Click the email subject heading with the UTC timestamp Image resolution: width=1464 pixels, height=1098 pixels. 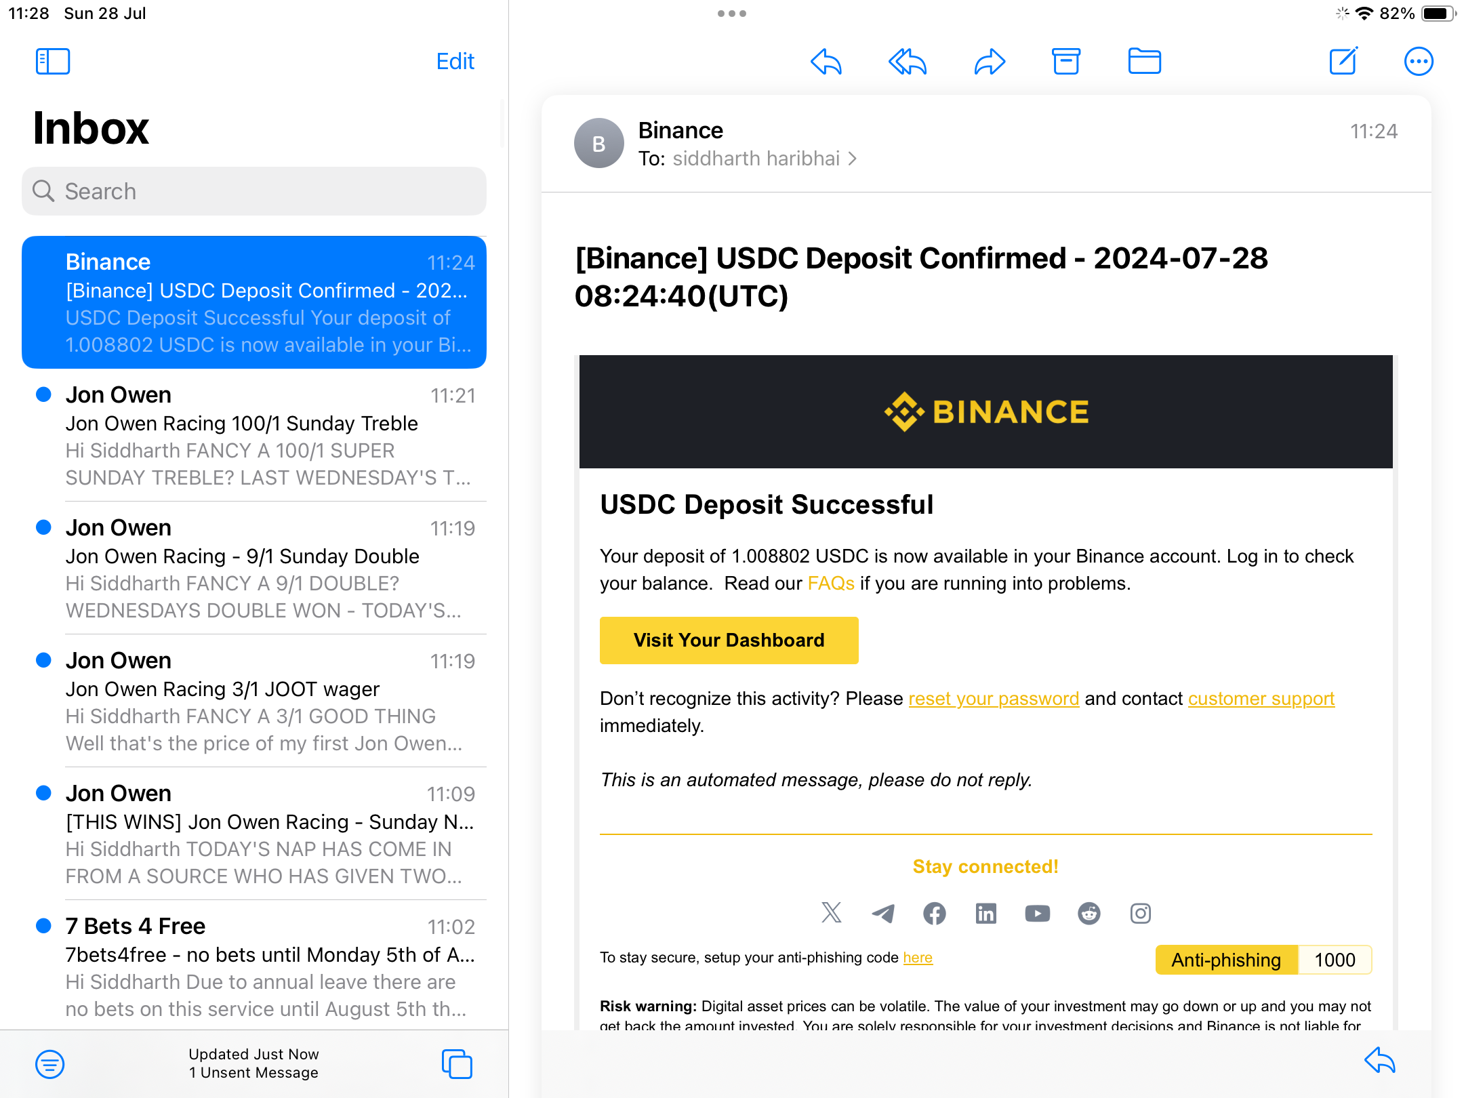coord(921,277)
